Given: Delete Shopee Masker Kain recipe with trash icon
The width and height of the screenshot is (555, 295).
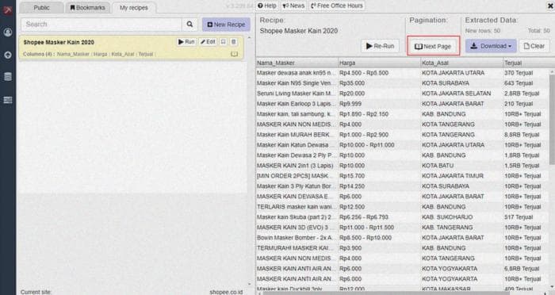Looking at the screenshot, I should (x=234, y=42).
